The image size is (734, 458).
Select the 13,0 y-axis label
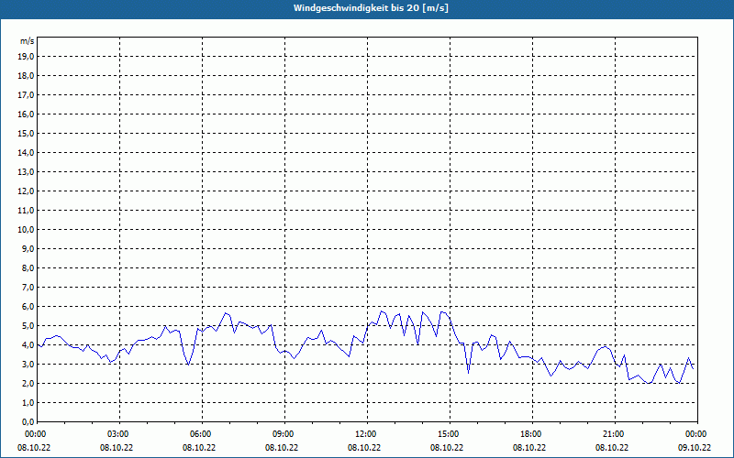pyautogui.click(x=26, y=171)
